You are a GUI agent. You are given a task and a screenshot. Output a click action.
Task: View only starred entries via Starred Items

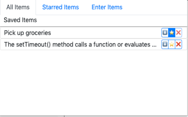pos(61,7)
